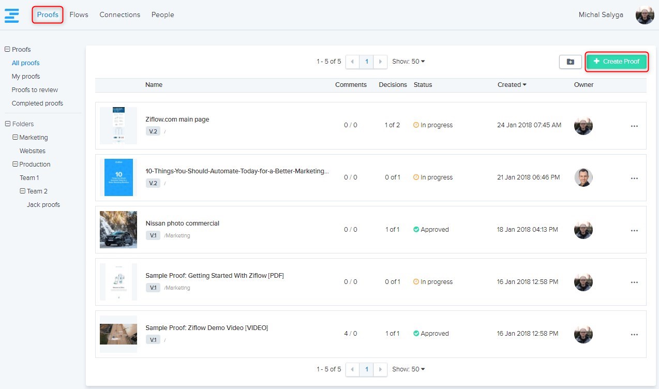659x389 pixels.
Task: Click the Create Proof button
Action: point(617,62)
